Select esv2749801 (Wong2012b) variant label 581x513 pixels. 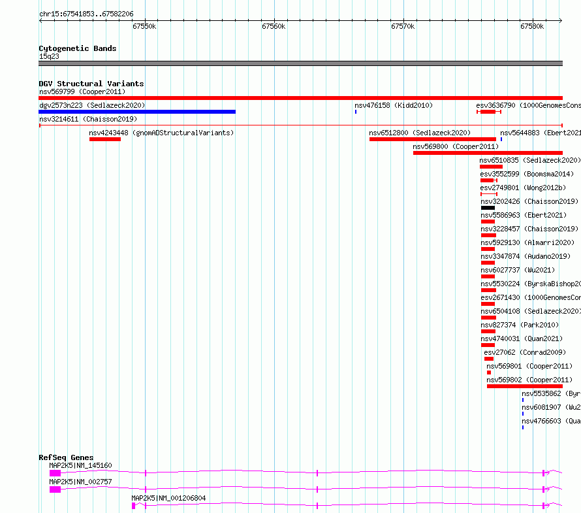coord(523,188)
